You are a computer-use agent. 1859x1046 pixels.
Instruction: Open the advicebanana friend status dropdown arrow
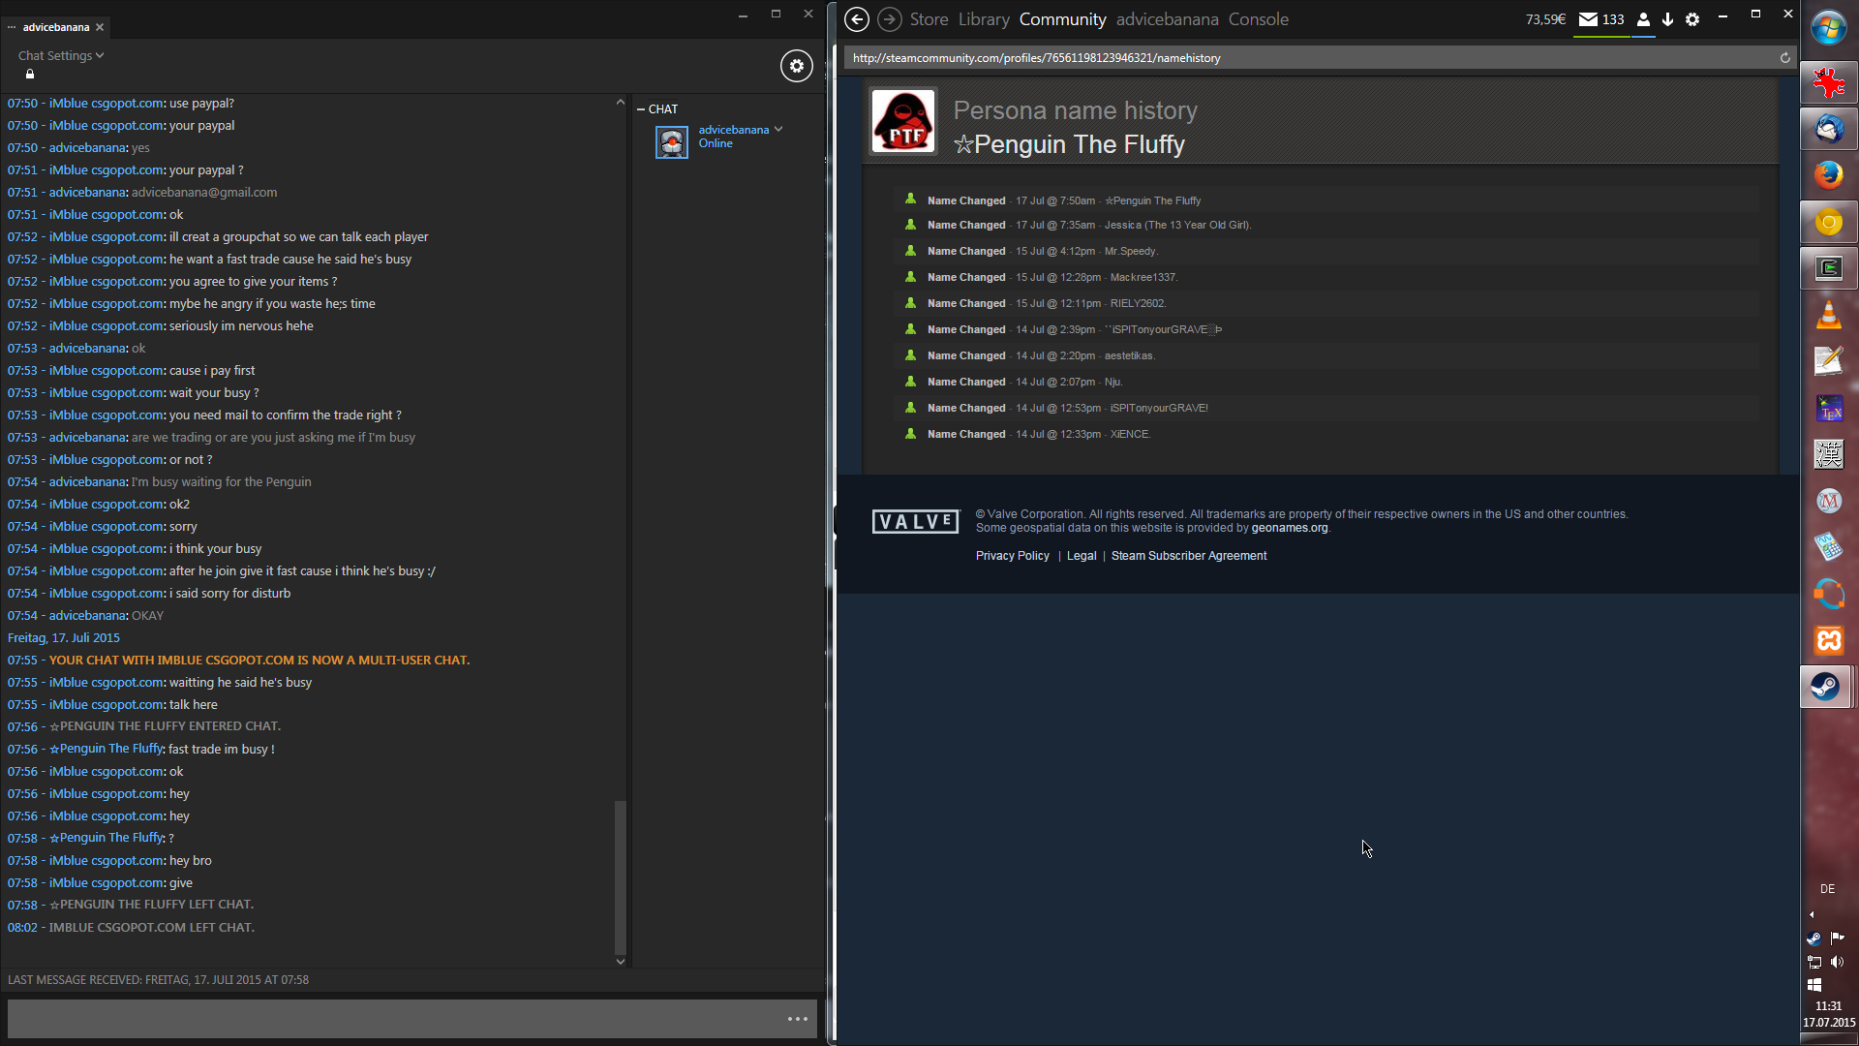[778, 129]
